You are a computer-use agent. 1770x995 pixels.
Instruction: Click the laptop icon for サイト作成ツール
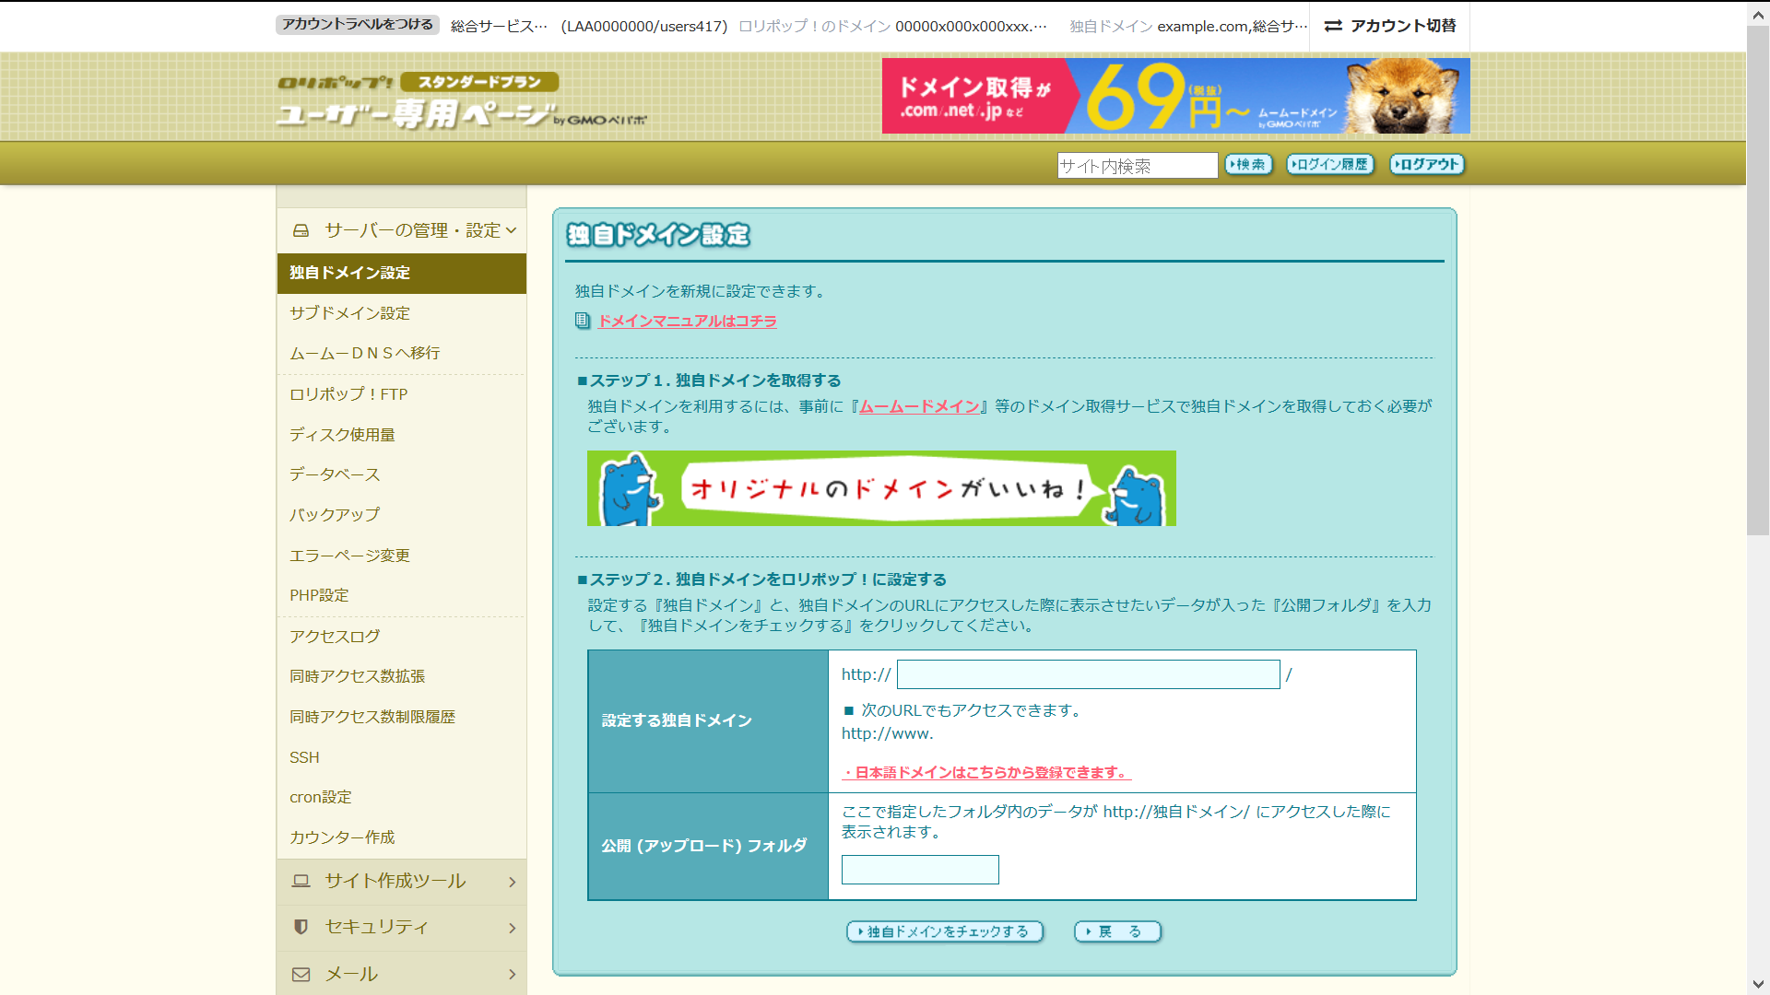301,881
